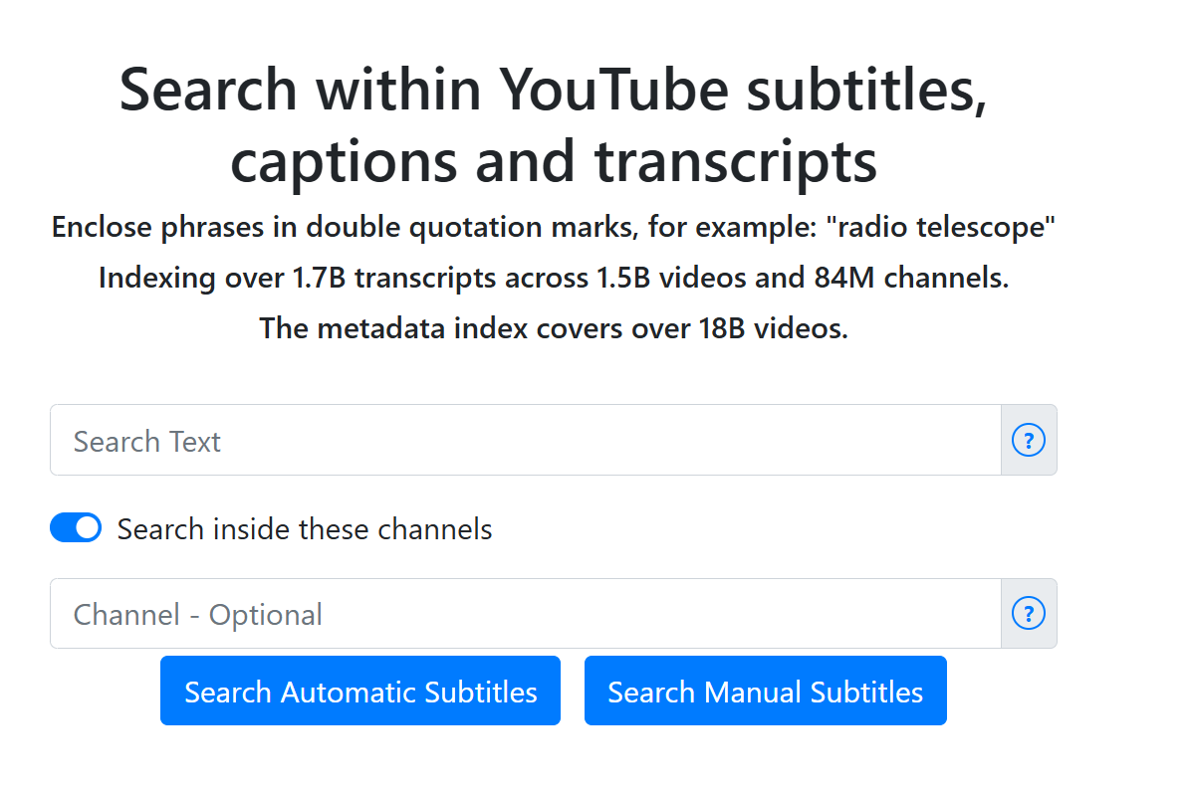Click the Search Automatic Subtitles button

[x=360, y=691]
